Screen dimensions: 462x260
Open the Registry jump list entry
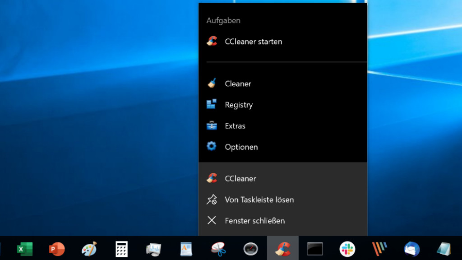pyautogui.click(x=239, y=105)
